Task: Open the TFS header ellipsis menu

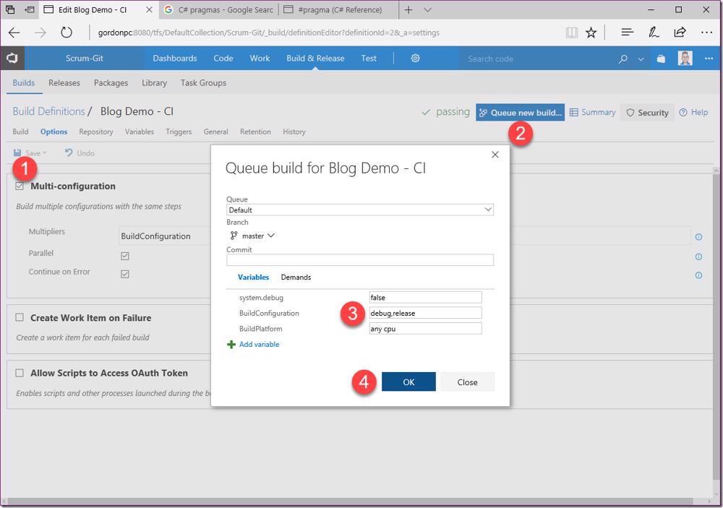Action: coord(709,59)
